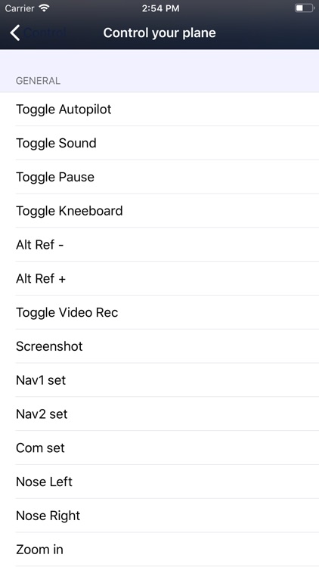Tap the Screenshot list item
319x567 pixels.
[x=159, y=346]
